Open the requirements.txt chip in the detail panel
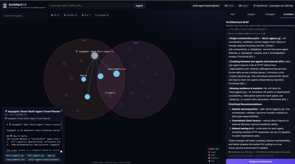295x164 pixels. [x=15, y=160]
